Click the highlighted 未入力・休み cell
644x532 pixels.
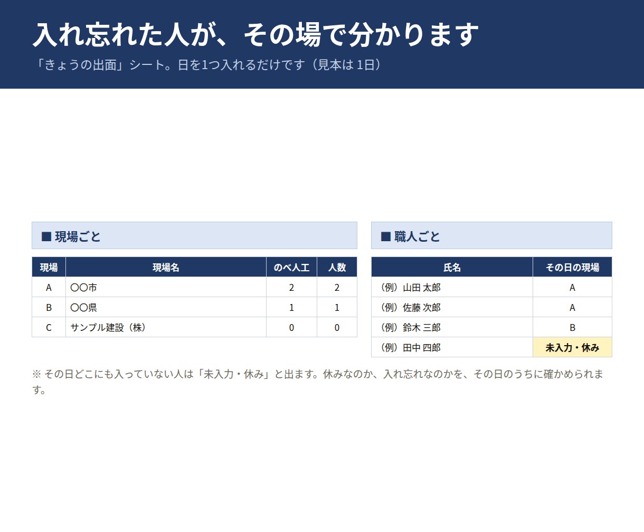[572, 347]
